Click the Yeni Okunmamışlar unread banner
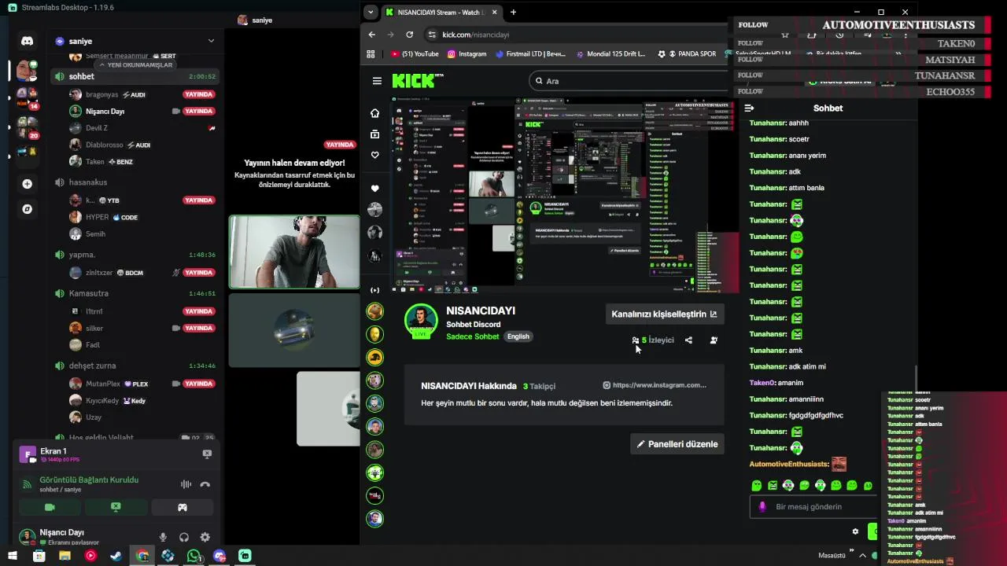The image size is (1007, 566). point(134,64)
